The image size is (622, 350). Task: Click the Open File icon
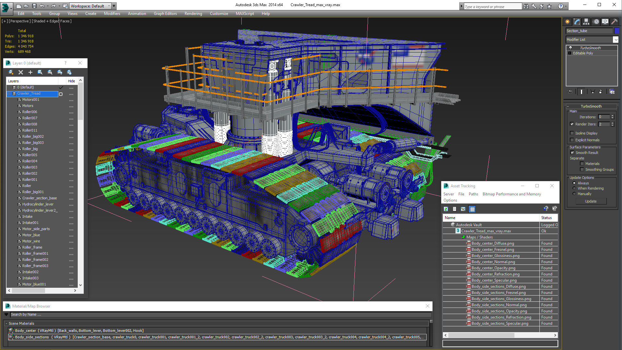pos(26,6)
